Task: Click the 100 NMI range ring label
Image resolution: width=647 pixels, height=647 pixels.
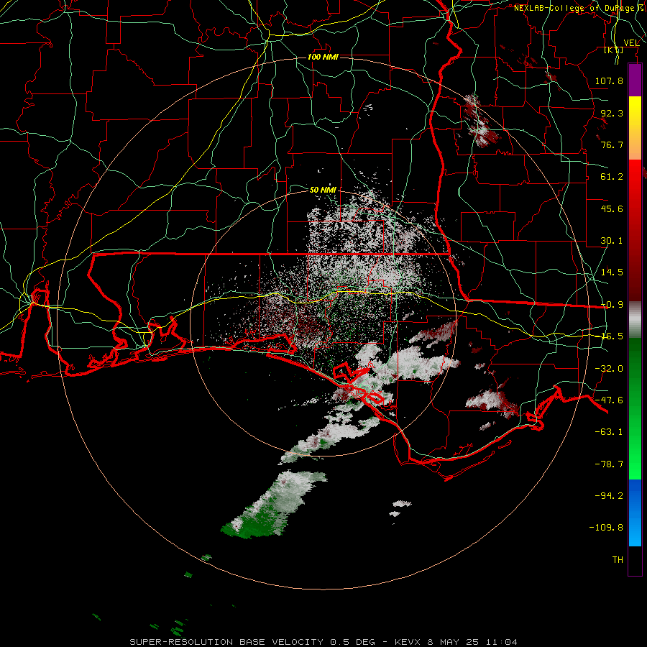Action: [323, 57]
